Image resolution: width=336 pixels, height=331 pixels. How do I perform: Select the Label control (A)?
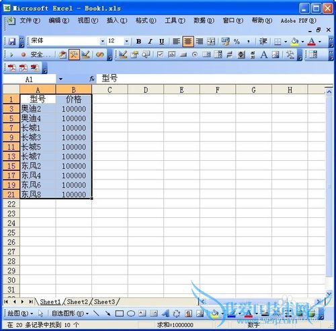264,54
